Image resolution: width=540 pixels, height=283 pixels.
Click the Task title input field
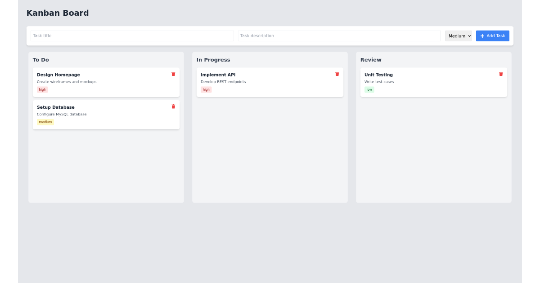click(131, 36)
